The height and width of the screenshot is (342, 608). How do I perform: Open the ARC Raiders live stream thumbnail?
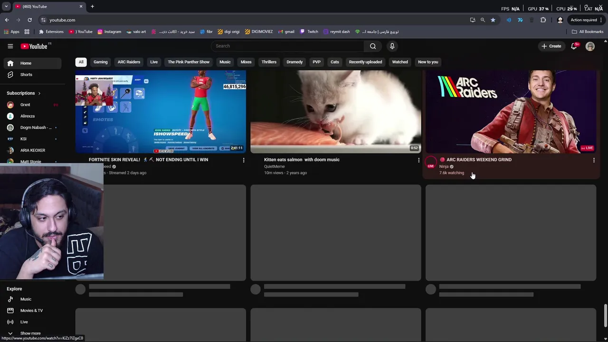tap(511, 112)
